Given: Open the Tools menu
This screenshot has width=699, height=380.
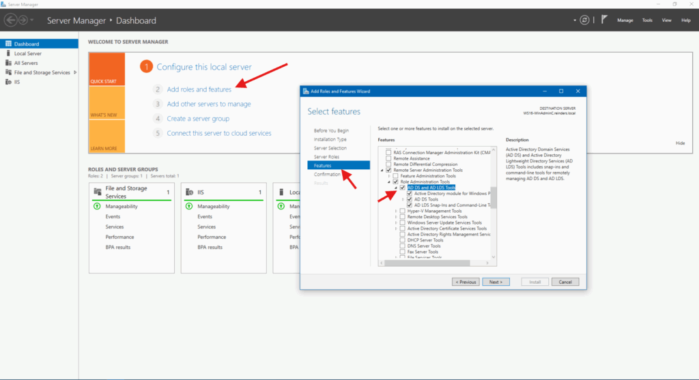Looking at the screenshot, I should click(x=647, y=20).
